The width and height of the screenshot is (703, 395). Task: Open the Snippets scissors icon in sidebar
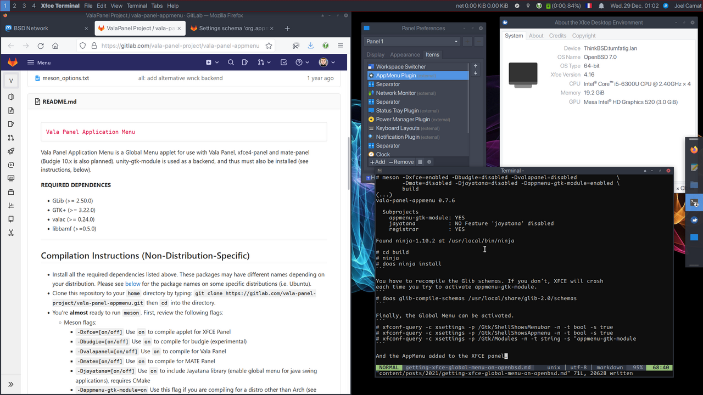pos(10,233)
